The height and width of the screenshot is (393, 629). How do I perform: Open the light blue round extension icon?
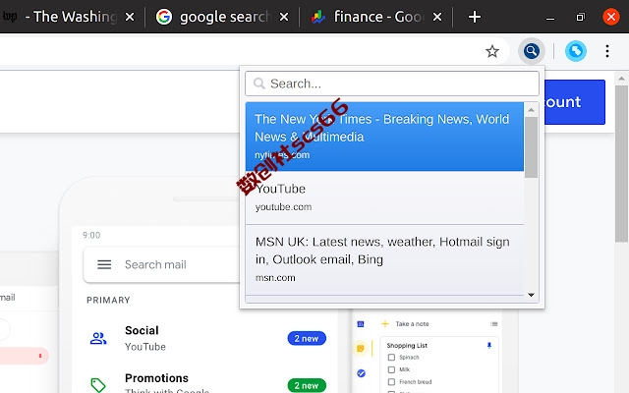coord(576,51)
